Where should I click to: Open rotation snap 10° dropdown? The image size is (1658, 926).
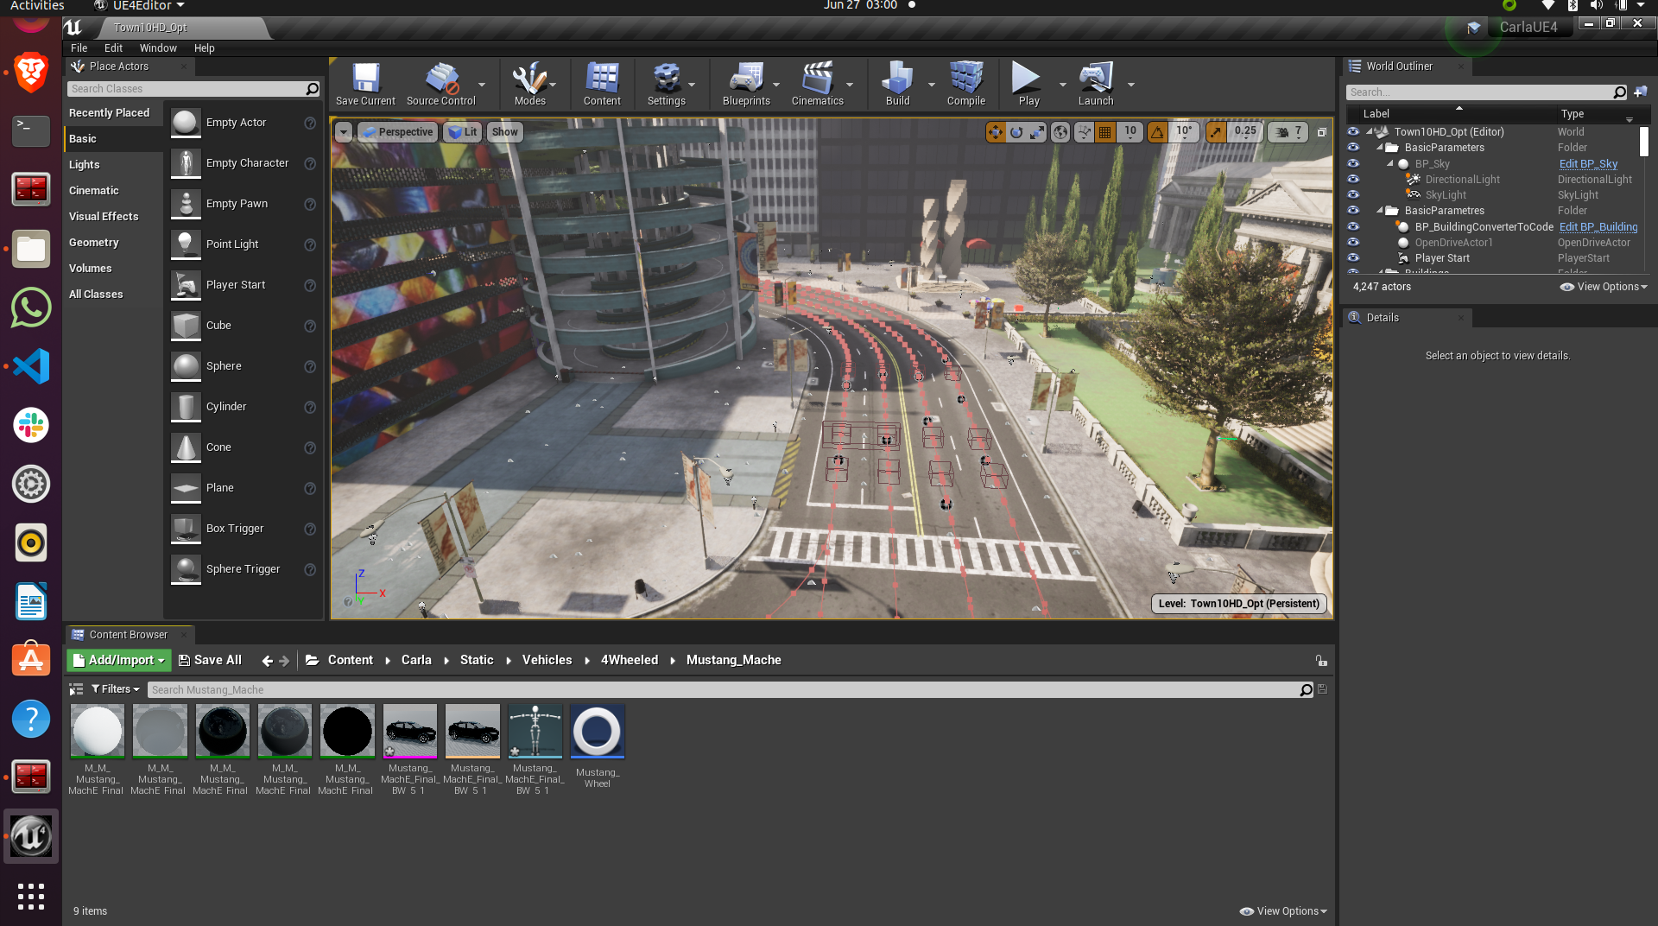[x=1184, y=132]
